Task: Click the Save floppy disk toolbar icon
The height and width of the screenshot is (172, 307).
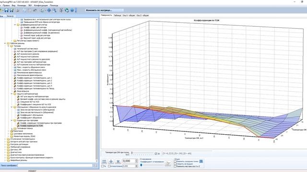Action: point(6,10)
